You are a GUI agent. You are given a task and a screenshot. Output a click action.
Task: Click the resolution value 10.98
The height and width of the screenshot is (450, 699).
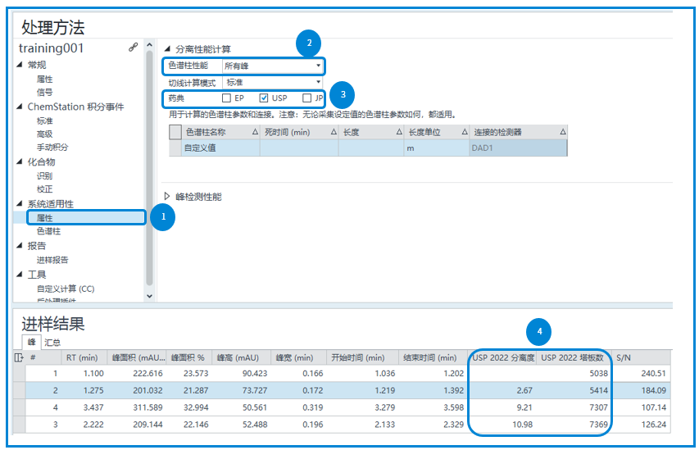point(522,425)
